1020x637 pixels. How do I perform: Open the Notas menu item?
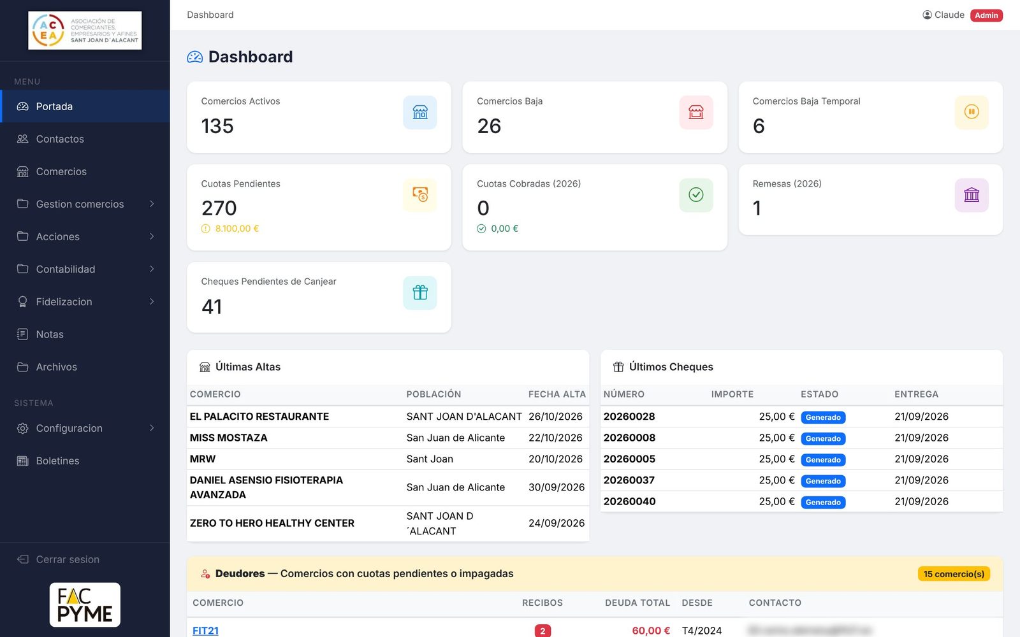pyautogui.click(x=85, y=334)
